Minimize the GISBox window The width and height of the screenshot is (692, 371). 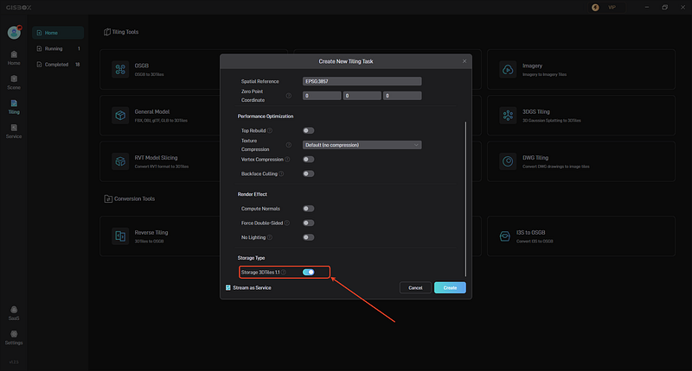tap(646, 8)
